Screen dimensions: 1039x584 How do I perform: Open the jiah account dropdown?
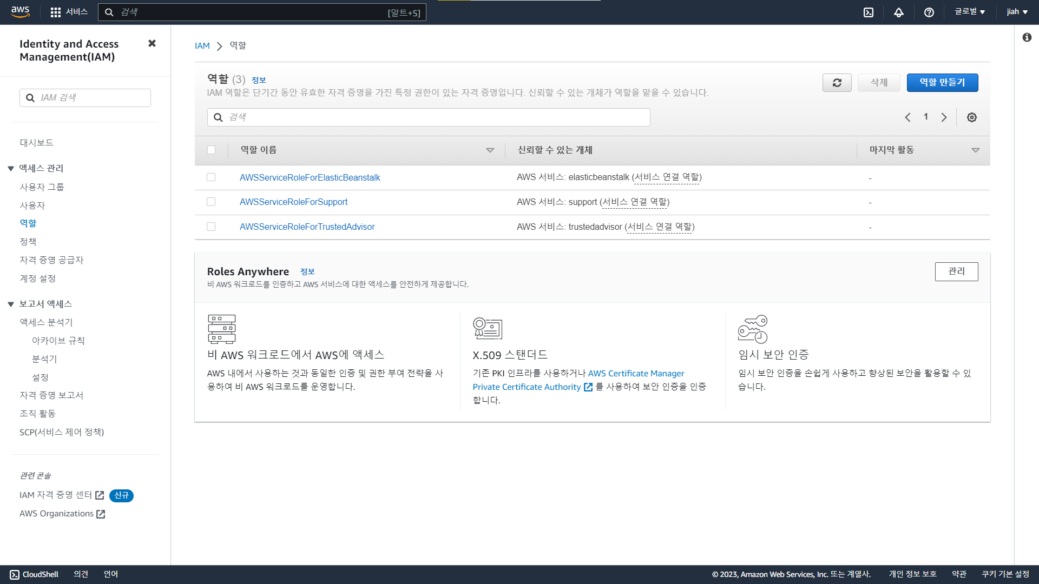coord(1017,12)
